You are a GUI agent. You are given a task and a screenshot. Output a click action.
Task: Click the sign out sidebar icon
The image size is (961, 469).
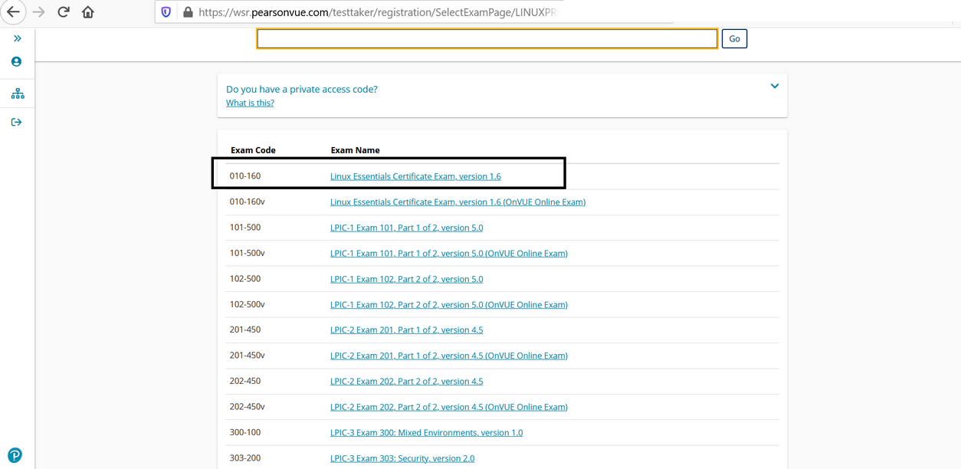click(16, 122)
